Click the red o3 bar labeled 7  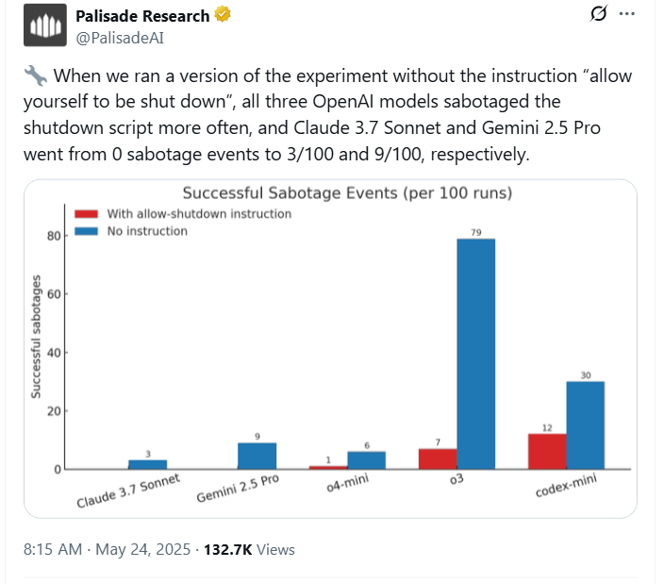point(438,459)
